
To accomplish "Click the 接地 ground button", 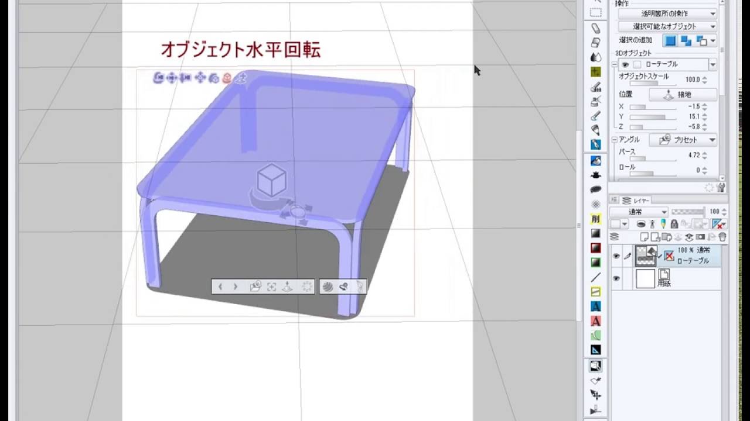I will [x=683, y=94].
